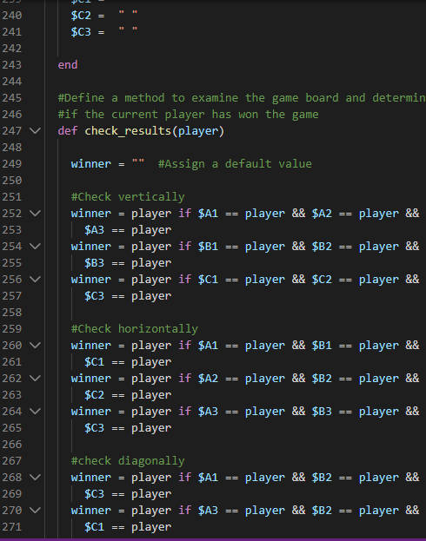Click '#if the current player has won' comment
Image resolution: width=426 pixels, height=541 pixels.
[189, 115]
